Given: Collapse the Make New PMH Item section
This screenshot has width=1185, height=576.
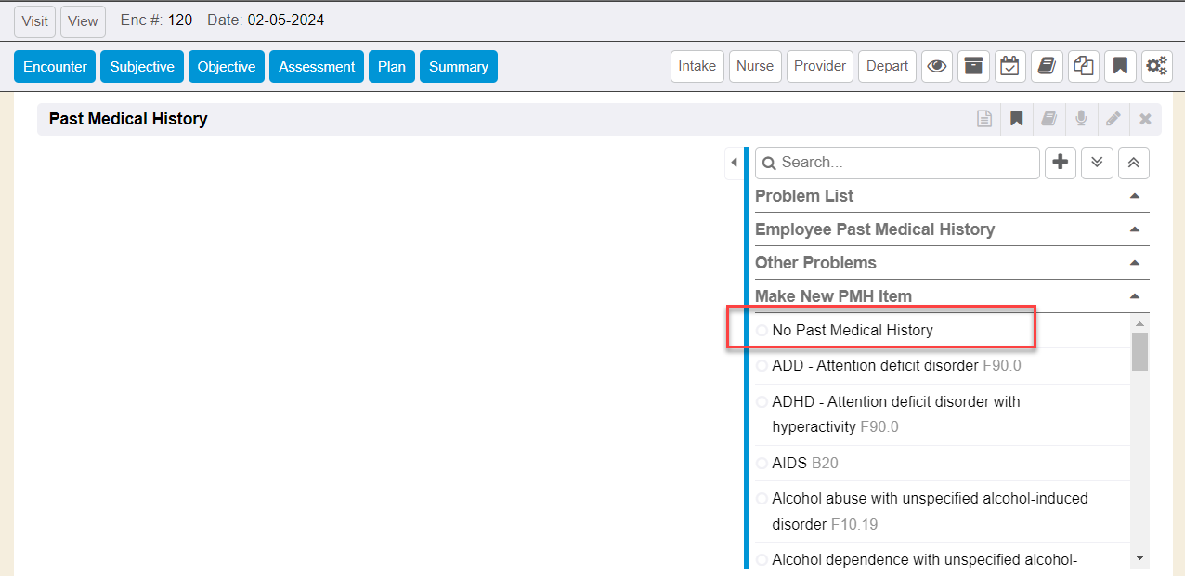Looking at the screenshot, I should pyautogui.click(x=1134, y=296).
